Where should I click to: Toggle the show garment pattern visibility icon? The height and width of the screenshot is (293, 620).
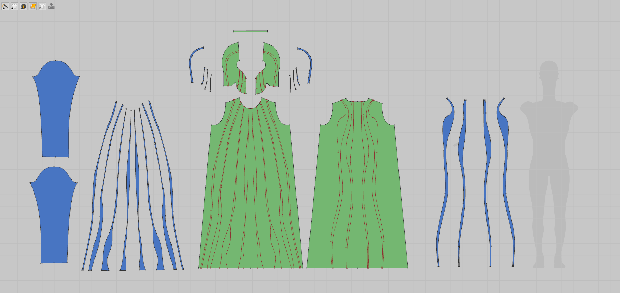click(14, 6)
